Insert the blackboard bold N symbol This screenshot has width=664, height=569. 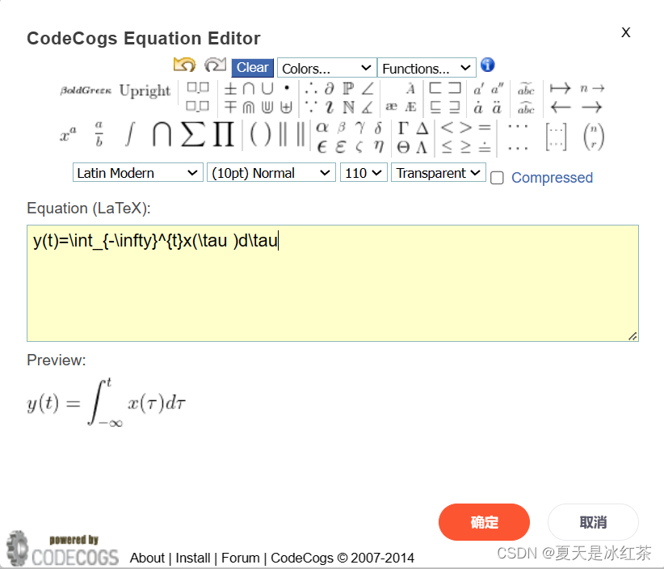point(348,107)
